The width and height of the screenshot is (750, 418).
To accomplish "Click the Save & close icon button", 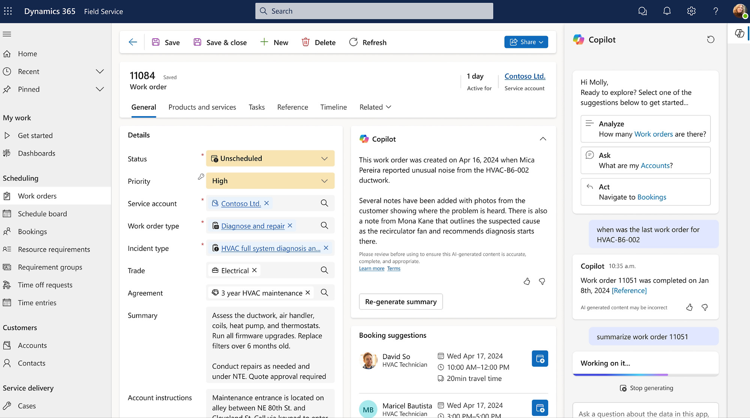I will click(x=197, y=42).
